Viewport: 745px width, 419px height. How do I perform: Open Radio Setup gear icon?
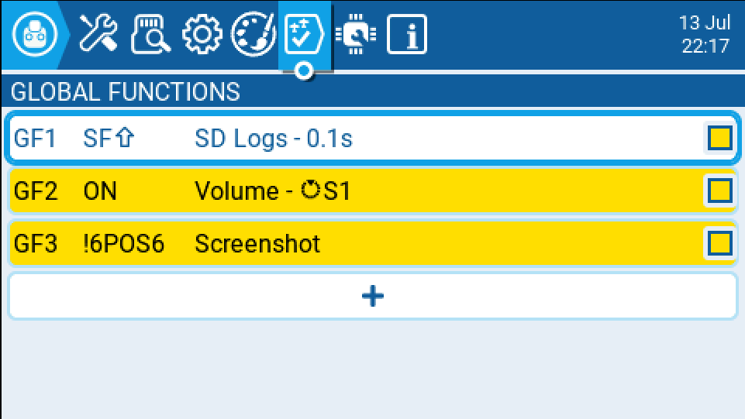pyautogui.click(x=202, y=34)
